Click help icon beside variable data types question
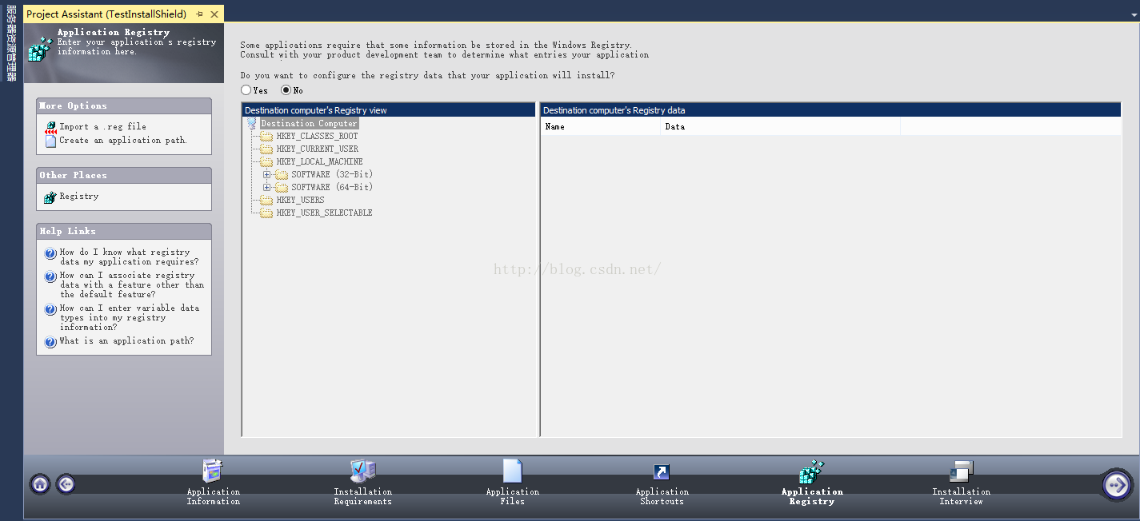1140x521 pixels. point(50,309)
